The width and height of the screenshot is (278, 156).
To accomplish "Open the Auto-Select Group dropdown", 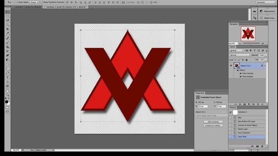I will click(34, 2).
